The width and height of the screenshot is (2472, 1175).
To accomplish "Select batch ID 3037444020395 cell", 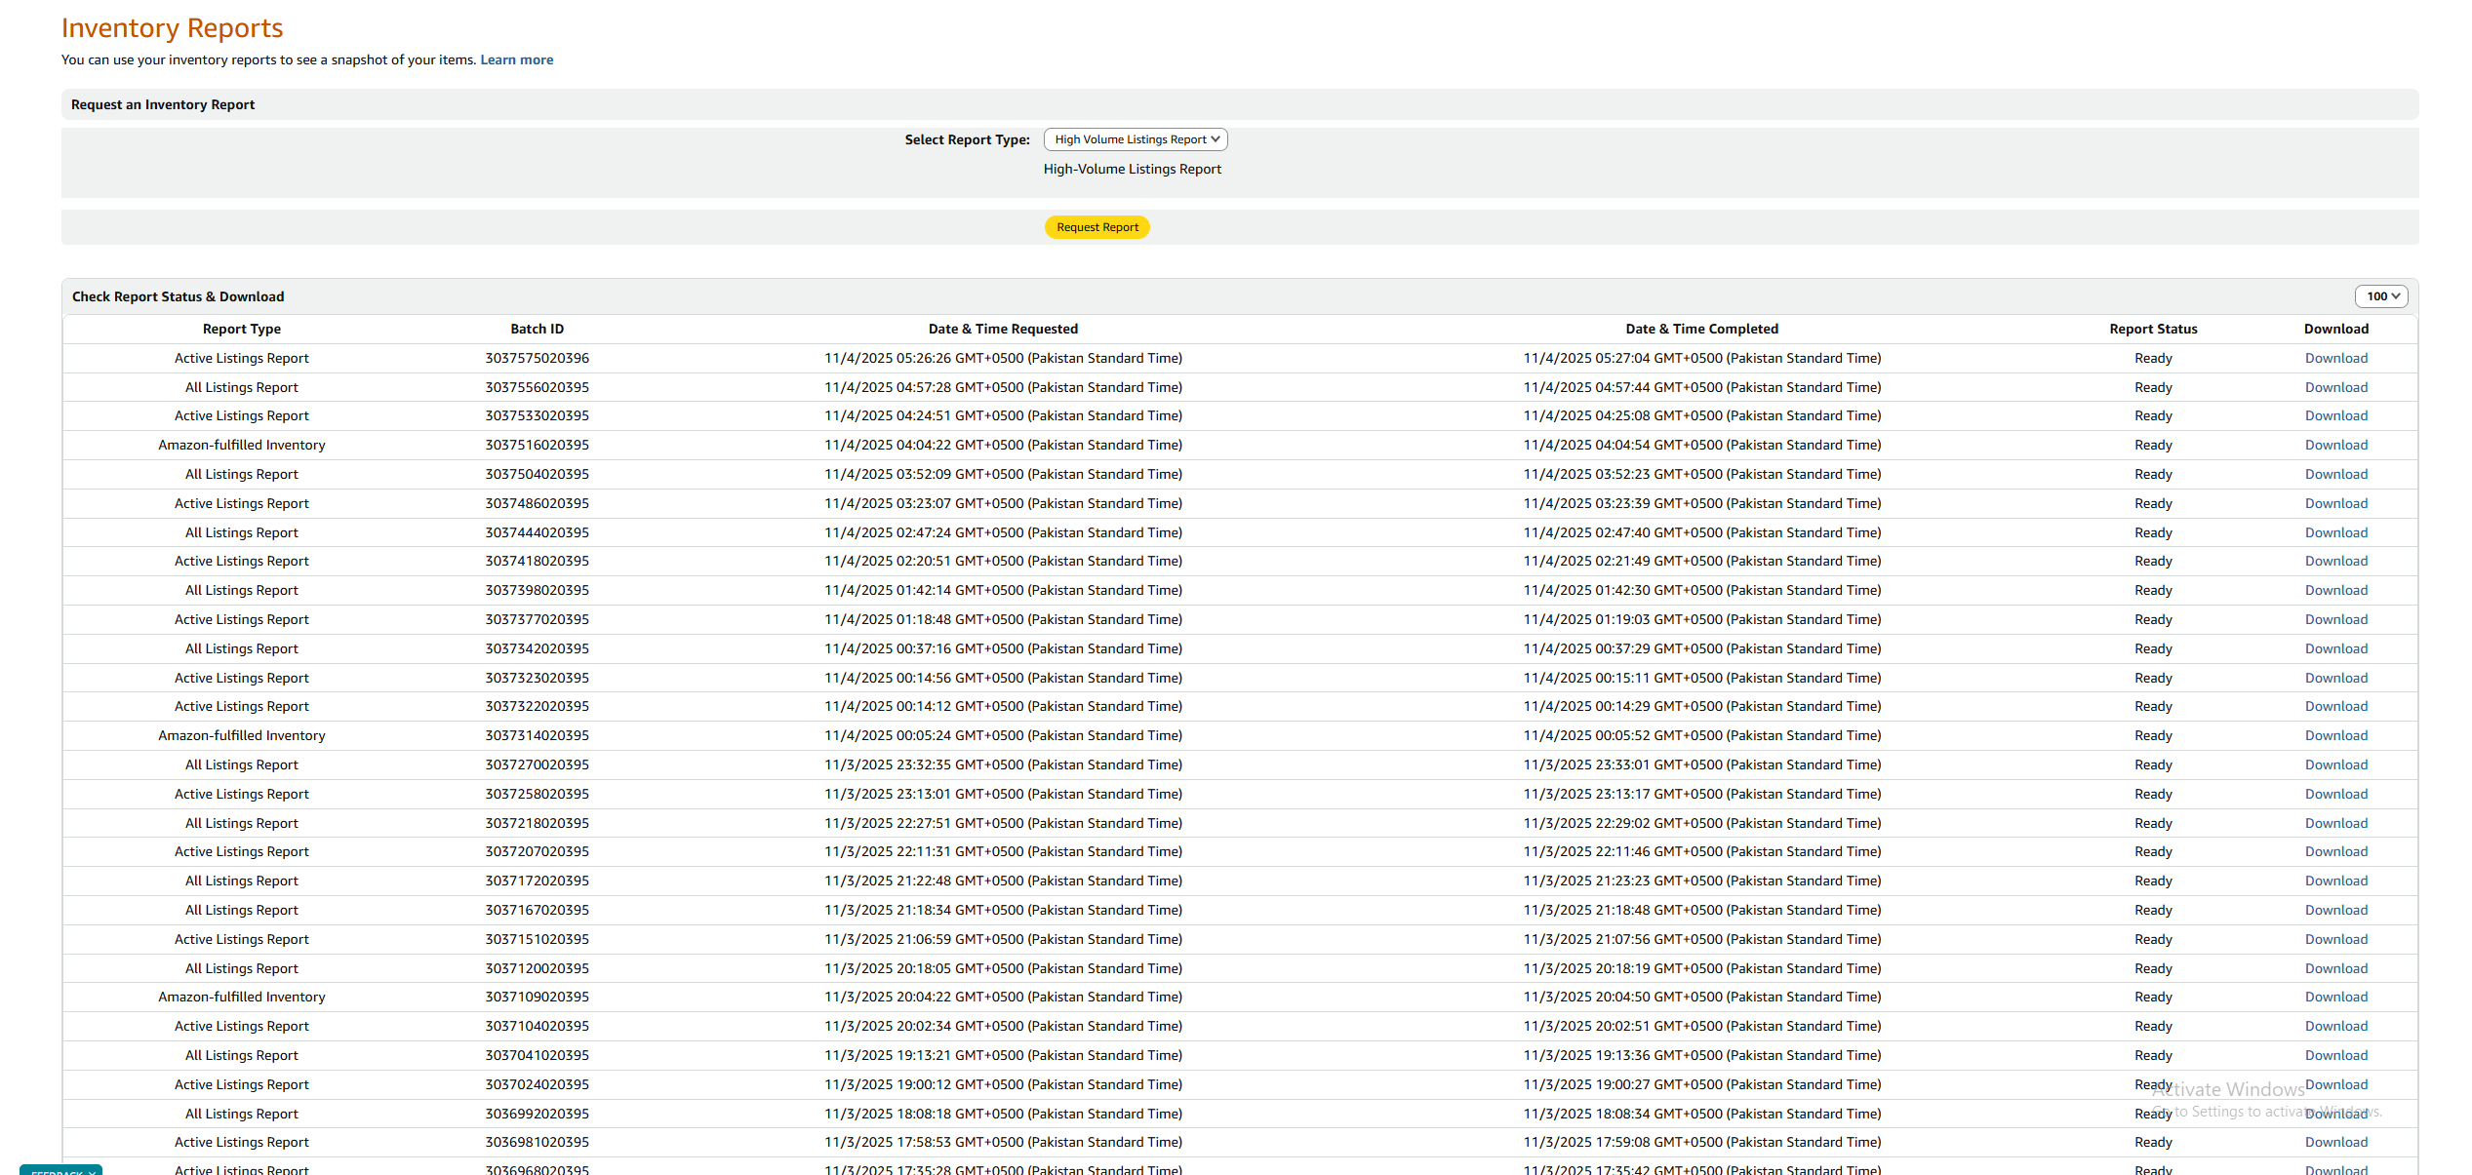I will [x=538, y=532].
